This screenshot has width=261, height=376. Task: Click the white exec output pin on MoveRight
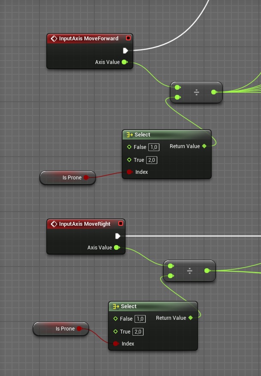[118, 236]
